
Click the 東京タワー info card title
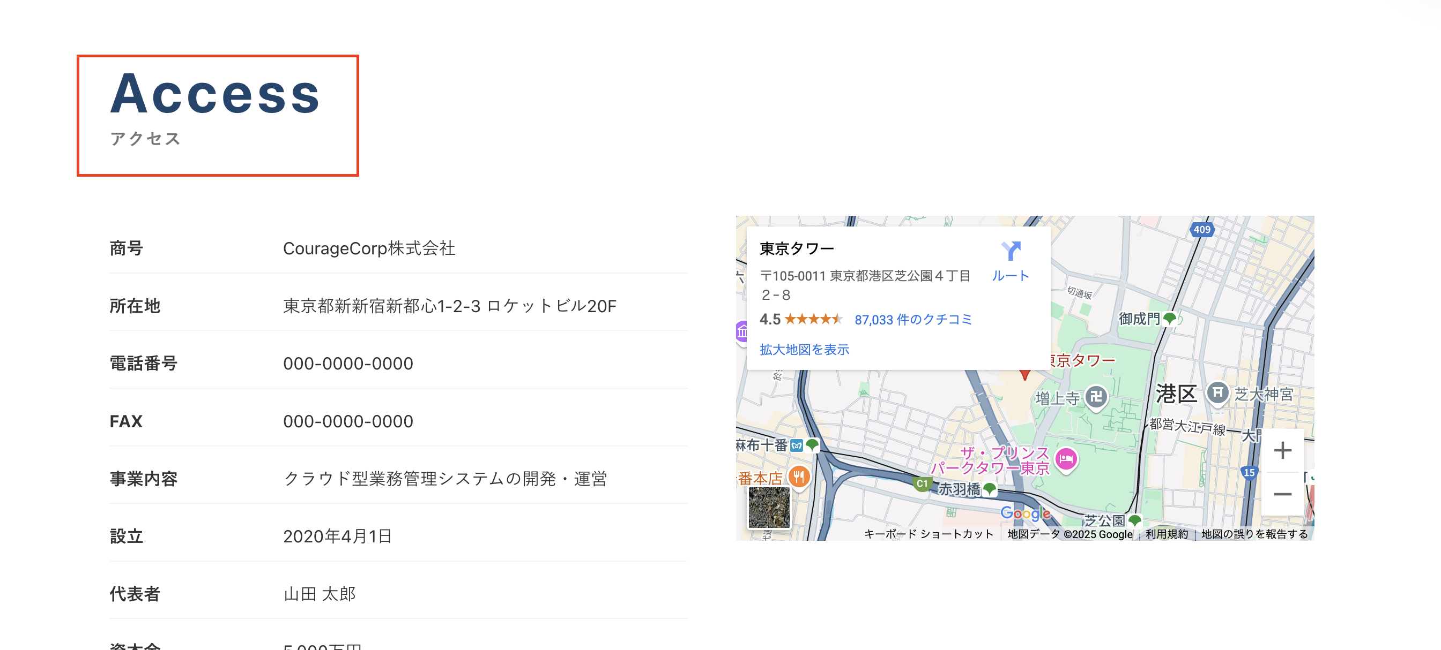(797, 249)
